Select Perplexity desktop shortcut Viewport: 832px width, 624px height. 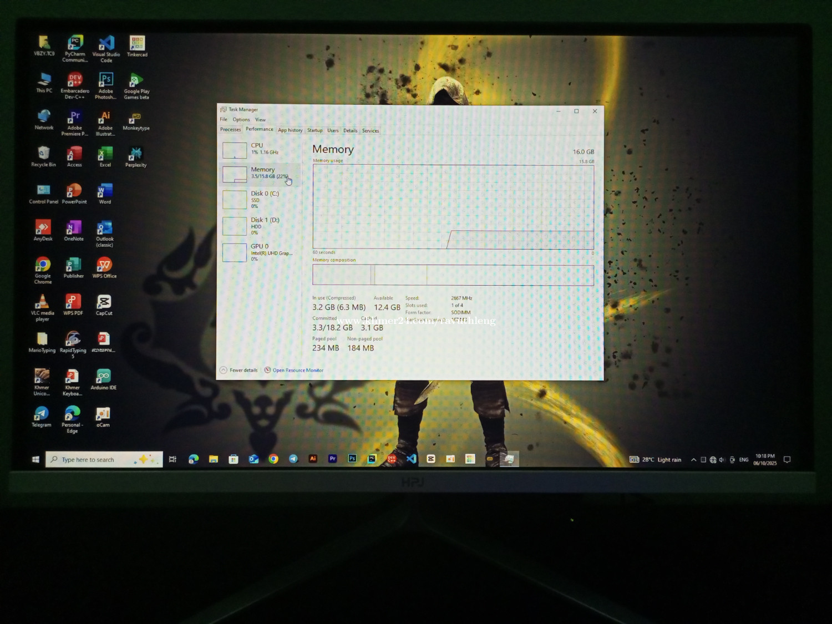pyautogui.click(x=136, y=157)
